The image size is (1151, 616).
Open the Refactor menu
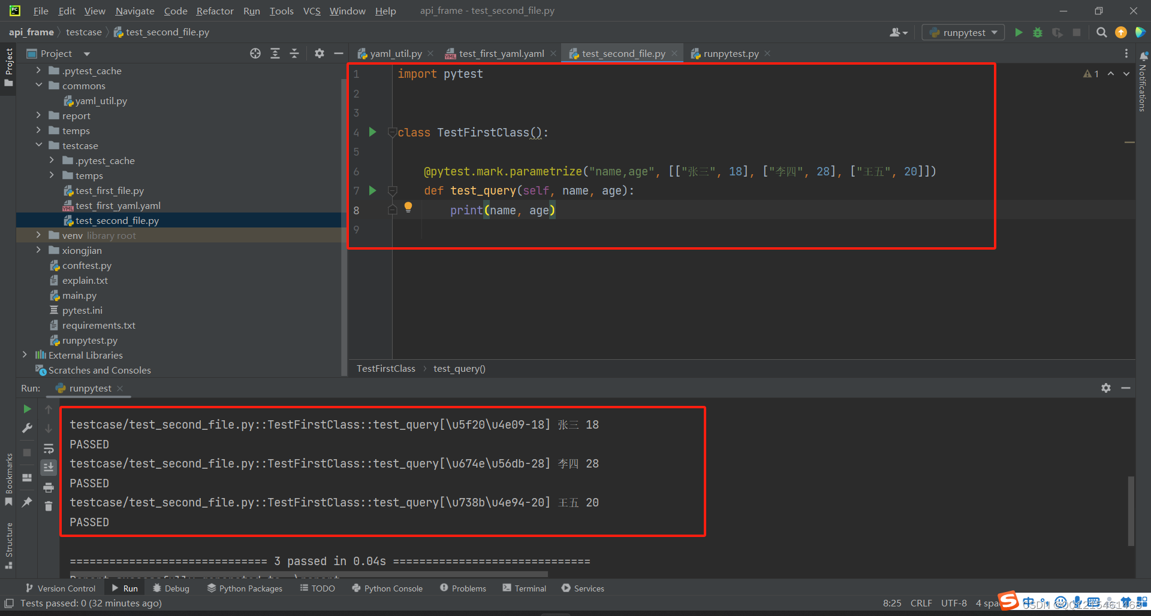pyautogui.click(x=215, y=11)
